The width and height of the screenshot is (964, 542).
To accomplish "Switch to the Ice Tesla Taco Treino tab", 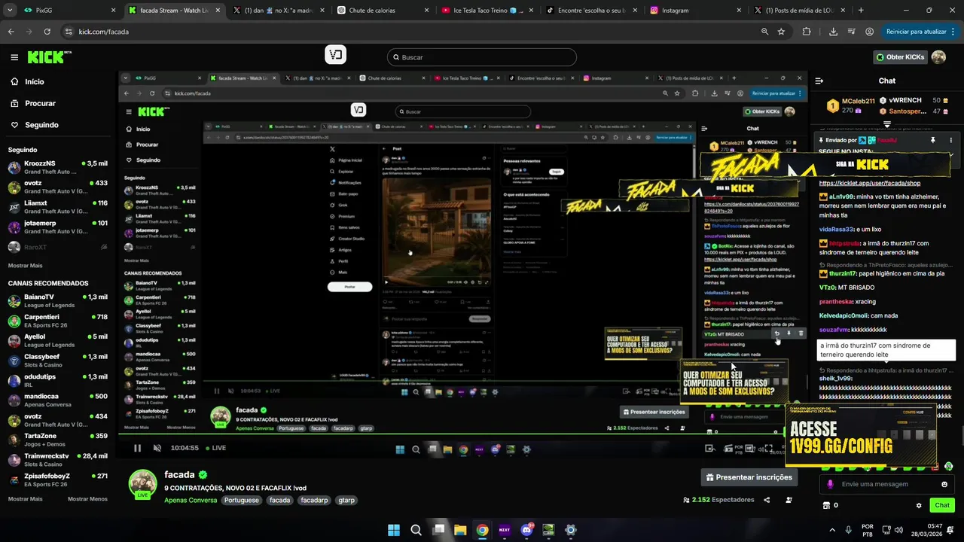I will tap(487, 11).
